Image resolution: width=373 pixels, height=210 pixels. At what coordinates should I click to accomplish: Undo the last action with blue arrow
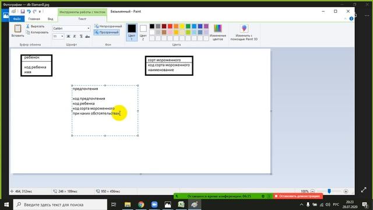(x=29, y=12)
